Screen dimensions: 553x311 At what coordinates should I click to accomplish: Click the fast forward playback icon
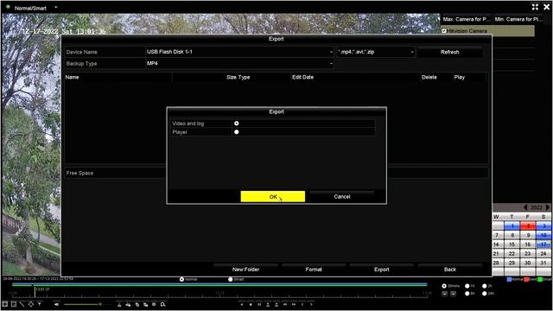pos(294,304)
